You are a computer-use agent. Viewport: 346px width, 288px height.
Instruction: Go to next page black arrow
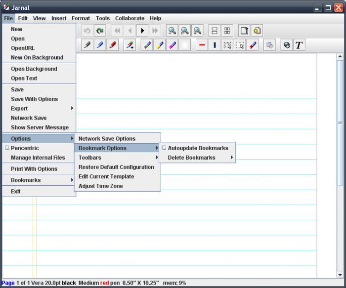(142, 31)
